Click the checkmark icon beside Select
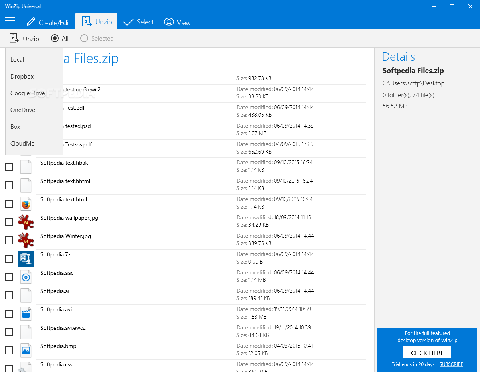Viewport: 480px width, 372px height. [128, 22]
